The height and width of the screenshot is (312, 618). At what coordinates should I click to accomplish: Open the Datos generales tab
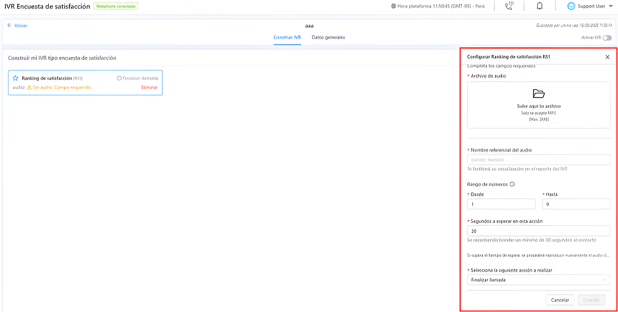[x=328, y=37]
